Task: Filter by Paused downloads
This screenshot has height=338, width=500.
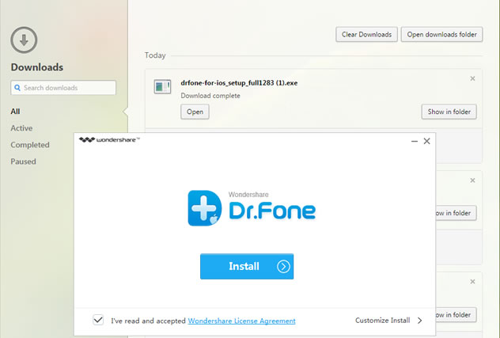Action: [23, 161]
